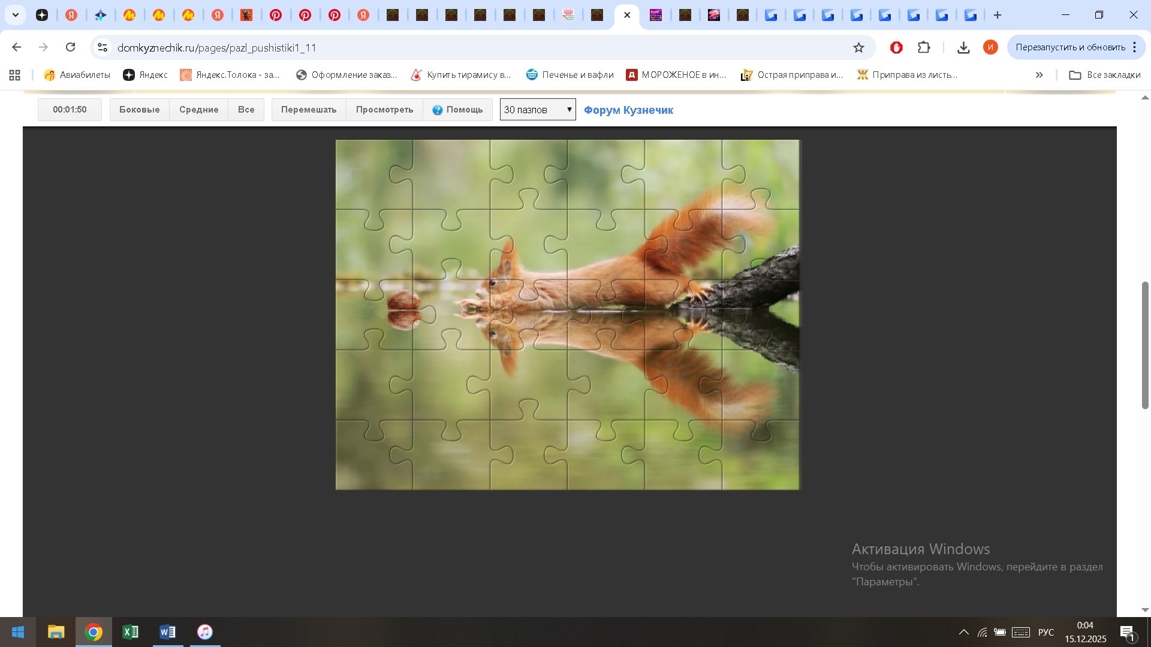The height and width of the screenshot is (647, 1151).
Task: Show only Средние puzzle pieces
Action: (198, 110)
